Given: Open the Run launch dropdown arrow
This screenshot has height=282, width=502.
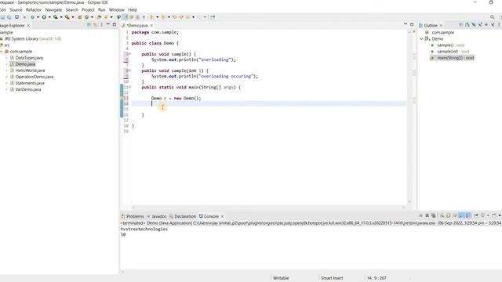Looking at the screenshot, I should (x=49, y=17).
